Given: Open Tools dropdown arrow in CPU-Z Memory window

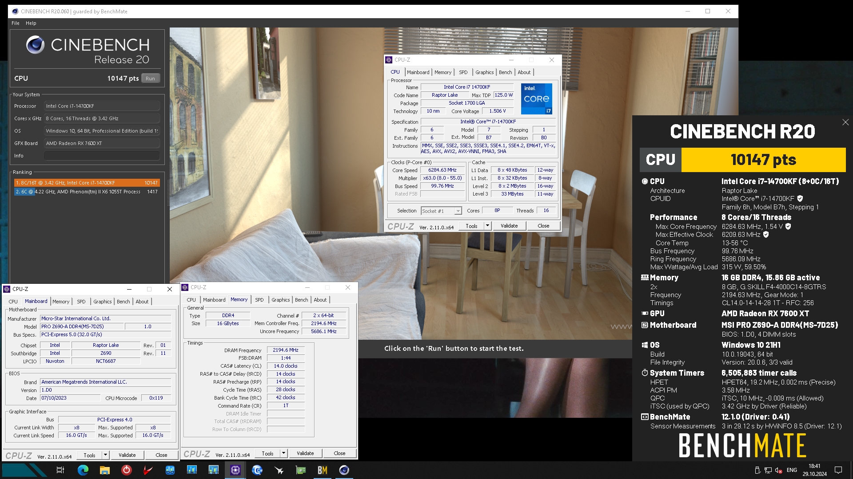Looking at the screenshot, I should point(283,453).
